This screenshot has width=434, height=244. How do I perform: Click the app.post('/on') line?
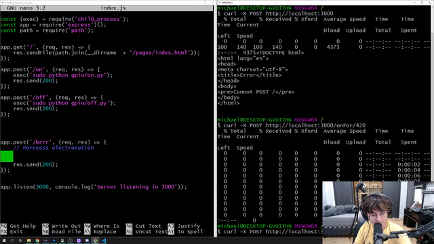pyautogui.click(x=50, y=69)
